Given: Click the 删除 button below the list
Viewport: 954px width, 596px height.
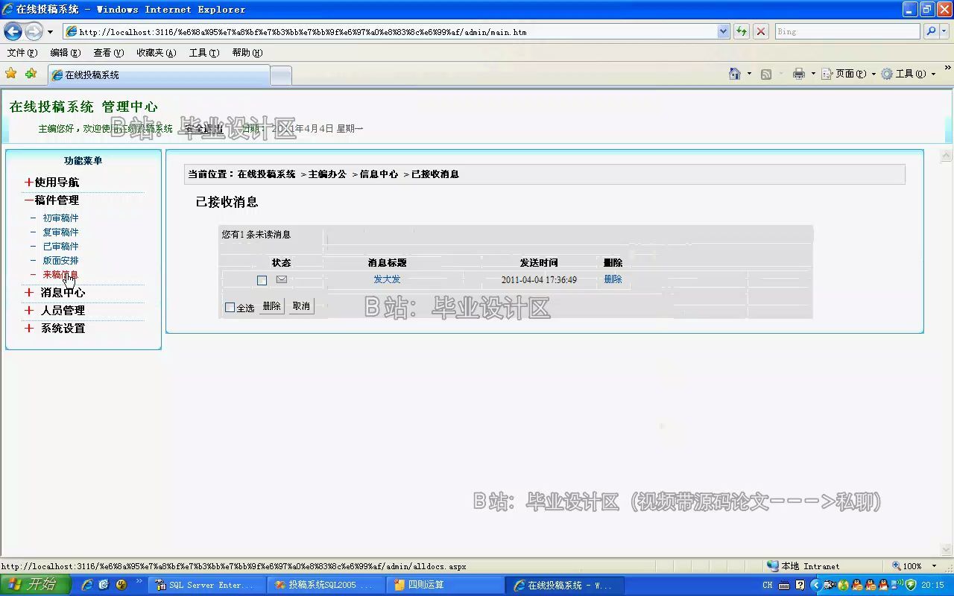Looking at the screenshot, I should pyautogui.click(x=271, y=306).
